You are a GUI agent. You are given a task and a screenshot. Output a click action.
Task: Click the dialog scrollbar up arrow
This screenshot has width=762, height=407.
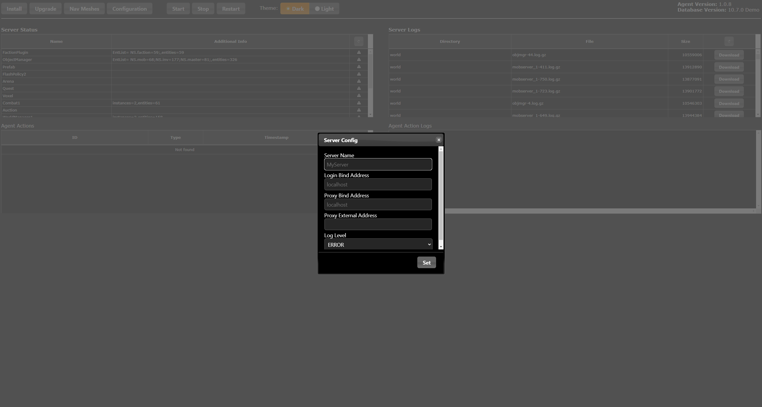[441, 149]
